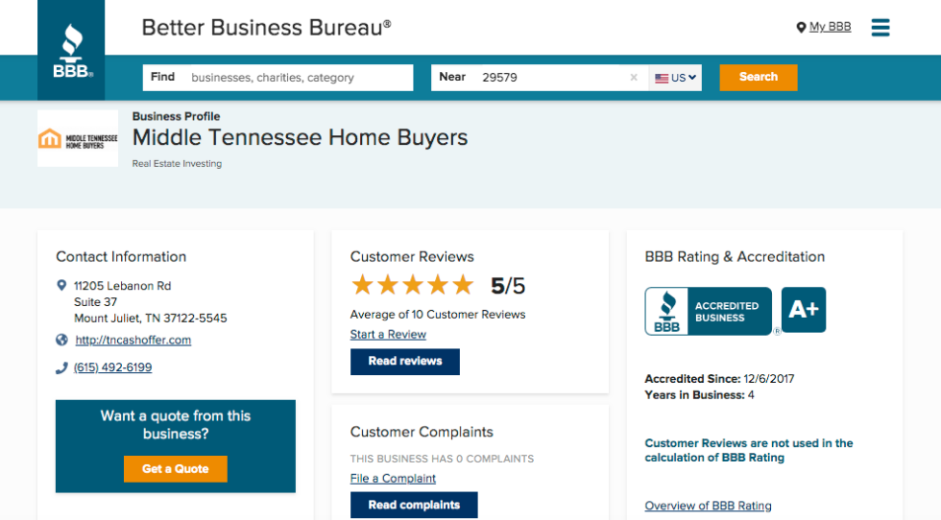Click the US flag icon
The image size is (941, 520).
click(x=662, y=78)
